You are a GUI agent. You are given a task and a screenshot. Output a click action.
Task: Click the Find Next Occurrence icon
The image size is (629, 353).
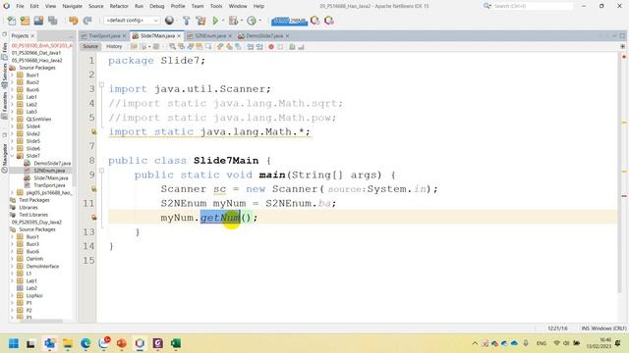(191, 47)
